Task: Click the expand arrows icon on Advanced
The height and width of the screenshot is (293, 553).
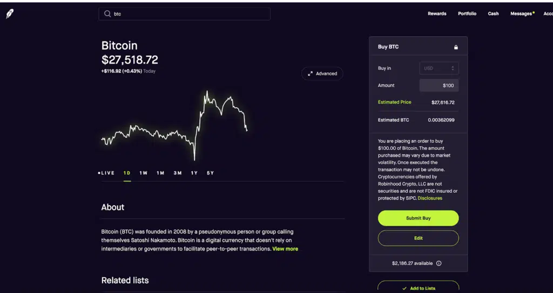Action: 310,74
